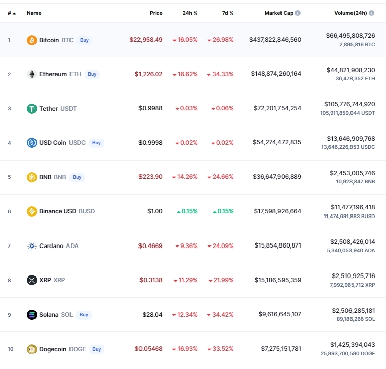Sort table by Price column header

[x=156, y=13]
